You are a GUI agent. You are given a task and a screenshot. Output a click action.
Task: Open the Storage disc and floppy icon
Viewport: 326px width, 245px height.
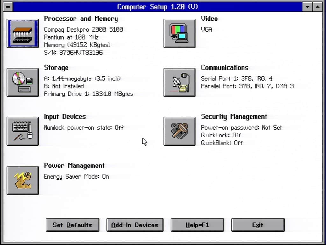23,82
